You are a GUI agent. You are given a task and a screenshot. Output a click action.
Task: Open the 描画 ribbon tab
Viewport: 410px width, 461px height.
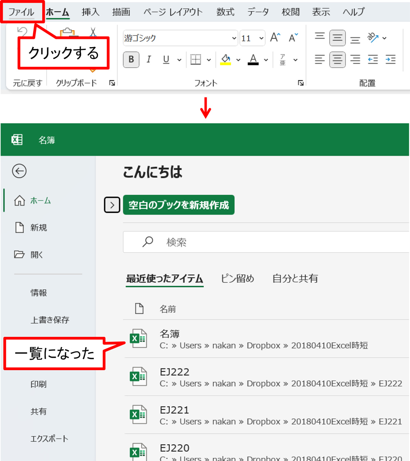pos(121,12)
